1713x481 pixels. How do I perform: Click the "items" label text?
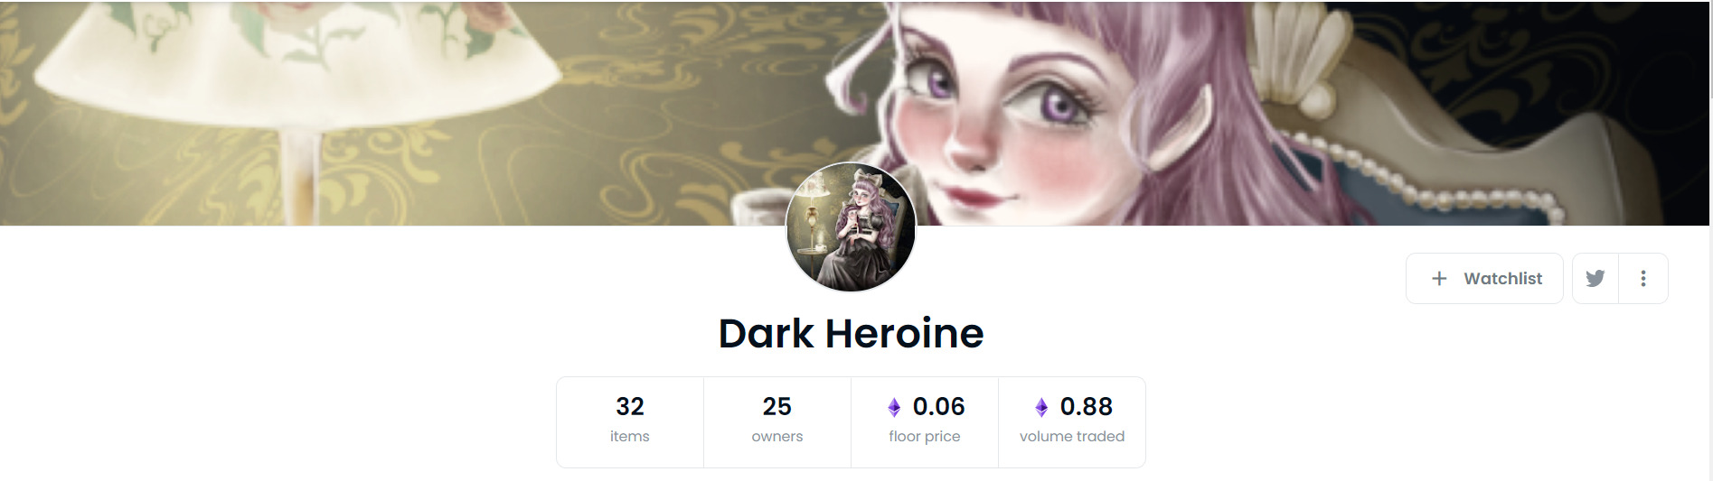pos(630,437)
